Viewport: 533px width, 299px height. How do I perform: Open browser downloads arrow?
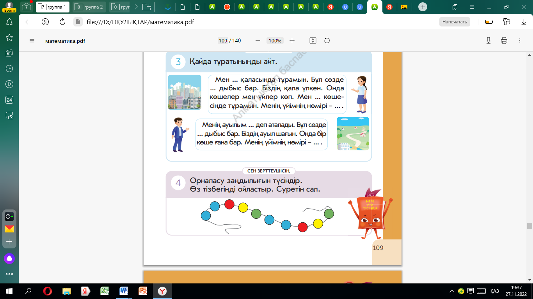[x=524, y=22]
